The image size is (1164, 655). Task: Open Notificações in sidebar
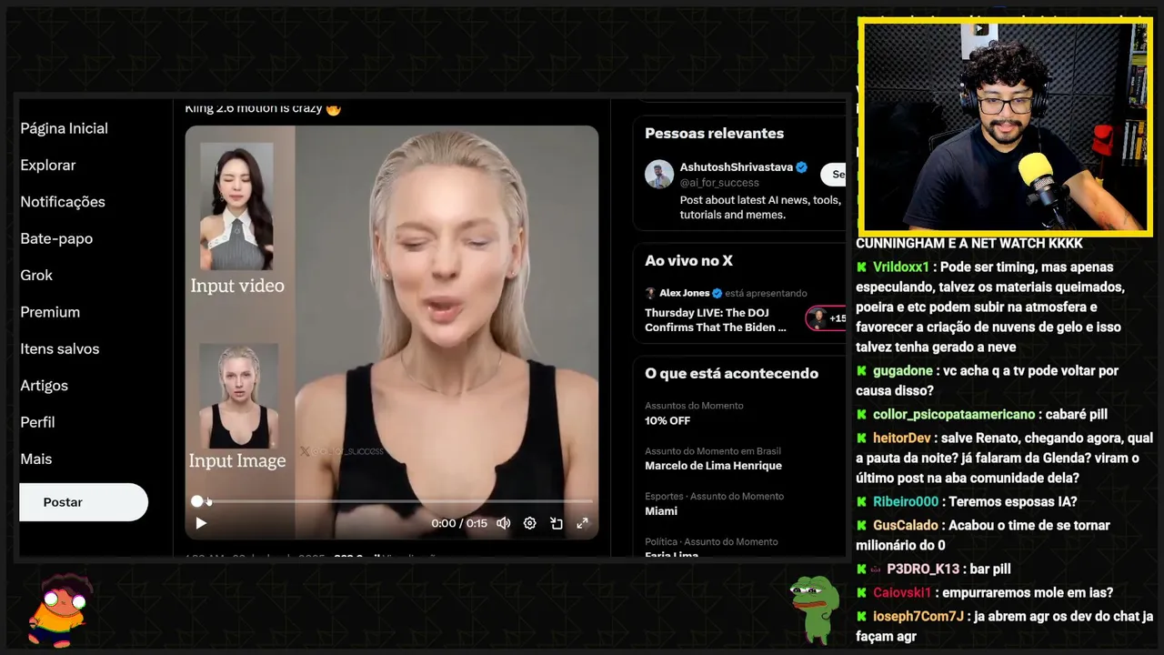pos(63,202)
